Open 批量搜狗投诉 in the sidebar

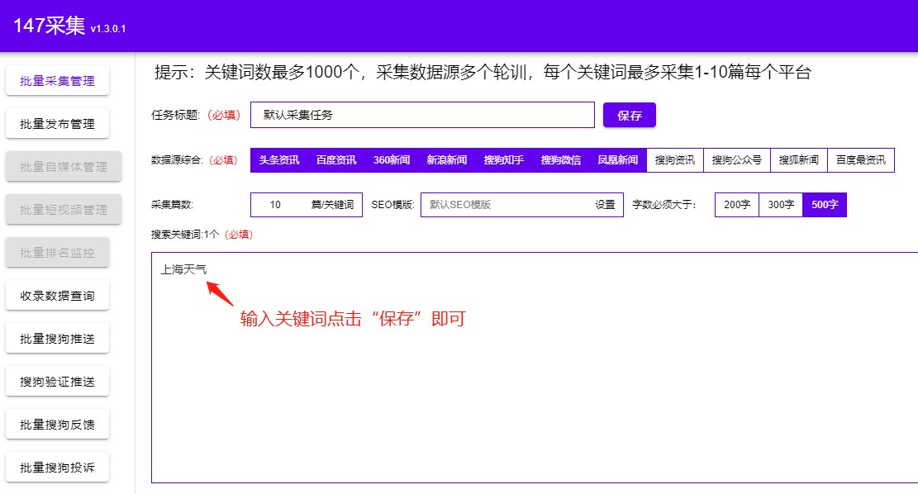click(57, 467)
